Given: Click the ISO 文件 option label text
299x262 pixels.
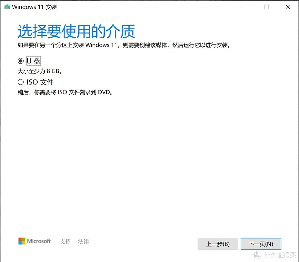Looking at the screenshot, I should pyautogui.click(x=40, y=82).
